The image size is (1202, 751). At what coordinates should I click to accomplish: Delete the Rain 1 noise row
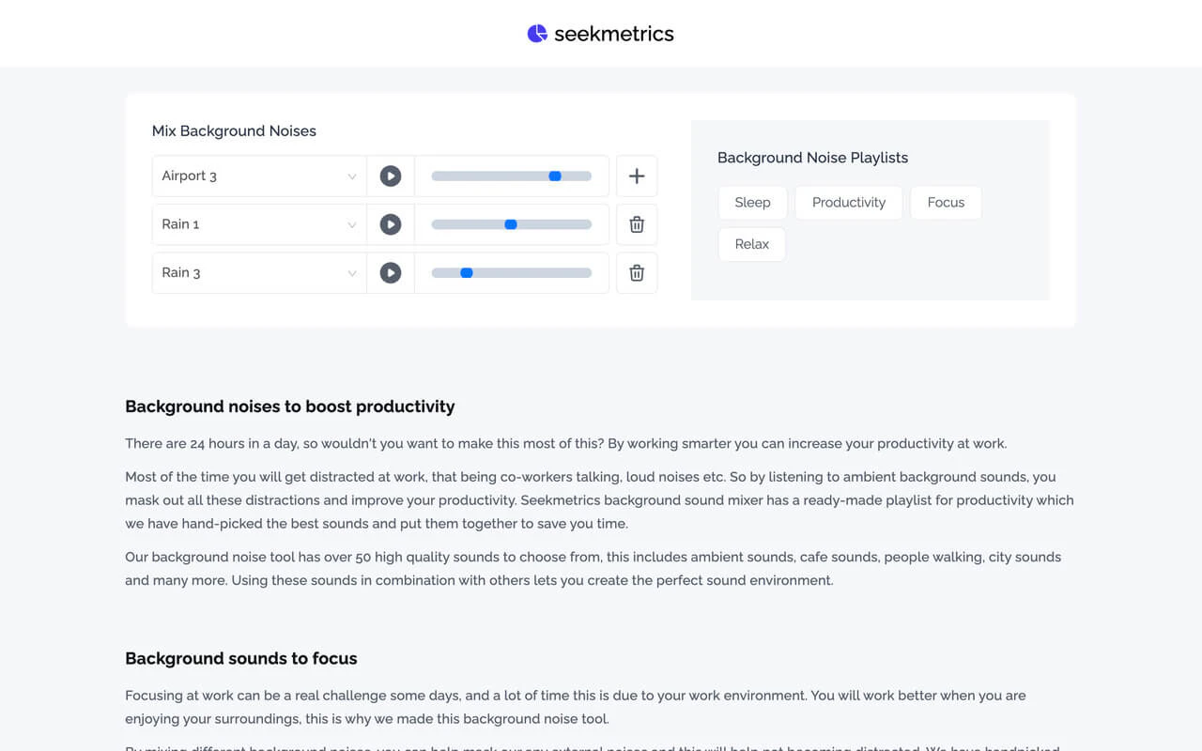click(x=637, y=224)
